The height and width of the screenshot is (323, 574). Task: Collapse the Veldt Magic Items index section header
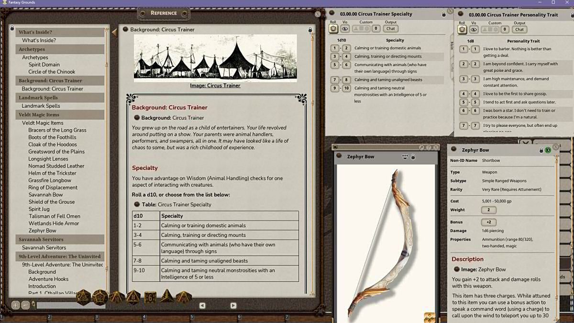click(x=60, y=114)
